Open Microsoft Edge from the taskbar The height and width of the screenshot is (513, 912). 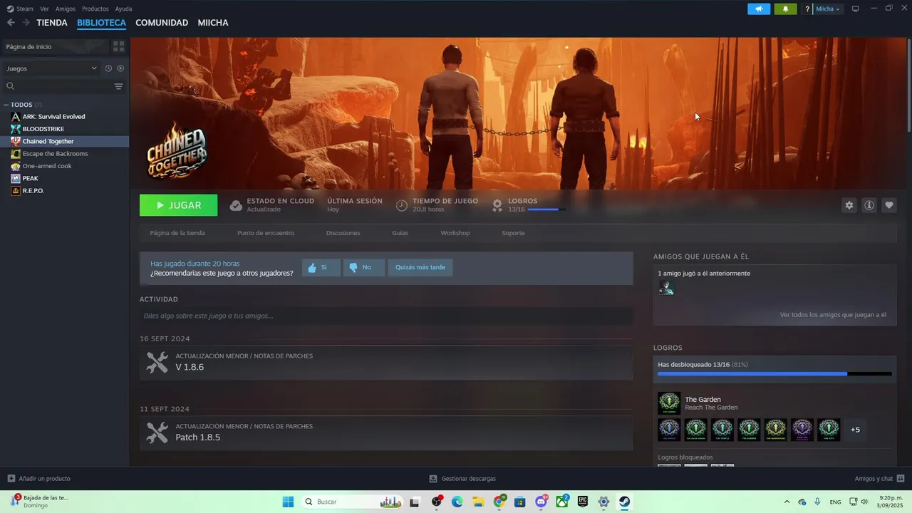click(457, 502)
